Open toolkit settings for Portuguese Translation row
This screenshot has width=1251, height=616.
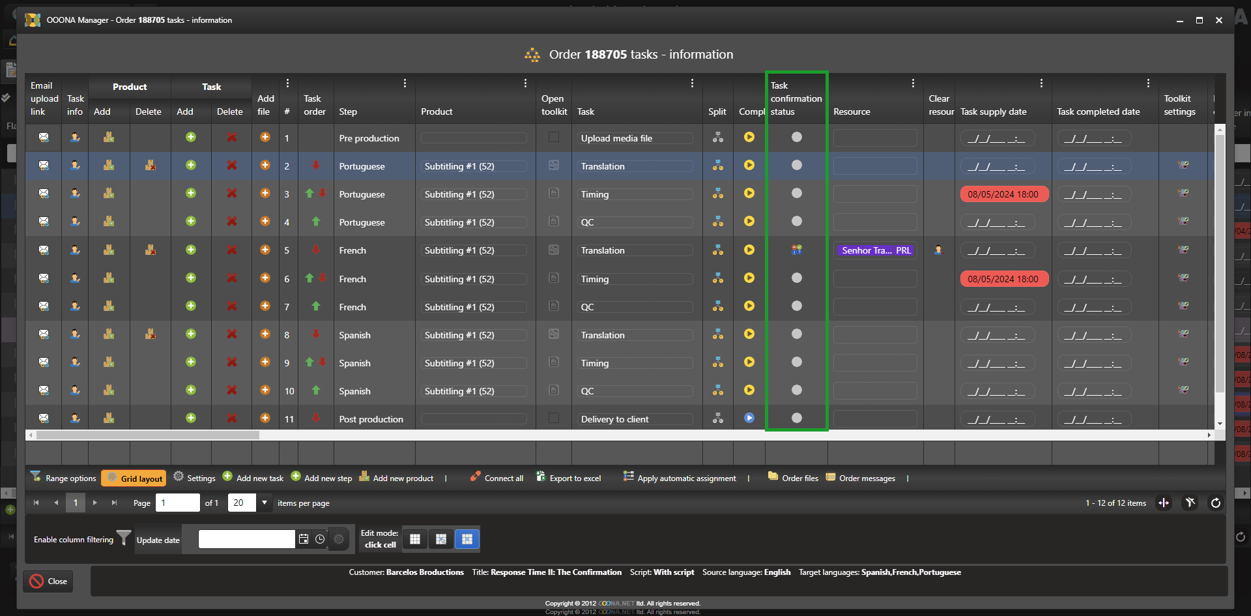pos(1183,166)
